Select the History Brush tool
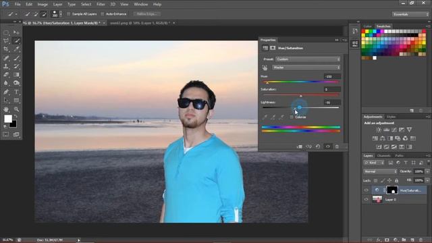432x243 pixels. tap(16, 66)
